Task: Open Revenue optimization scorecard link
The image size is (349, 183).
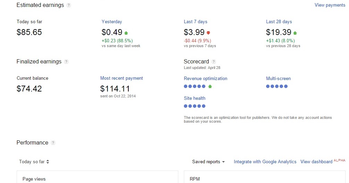Action: 205,79
